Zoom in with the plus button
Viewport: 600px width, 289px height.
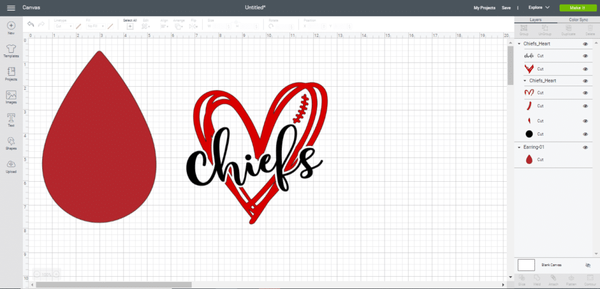[x=56, y=274]
